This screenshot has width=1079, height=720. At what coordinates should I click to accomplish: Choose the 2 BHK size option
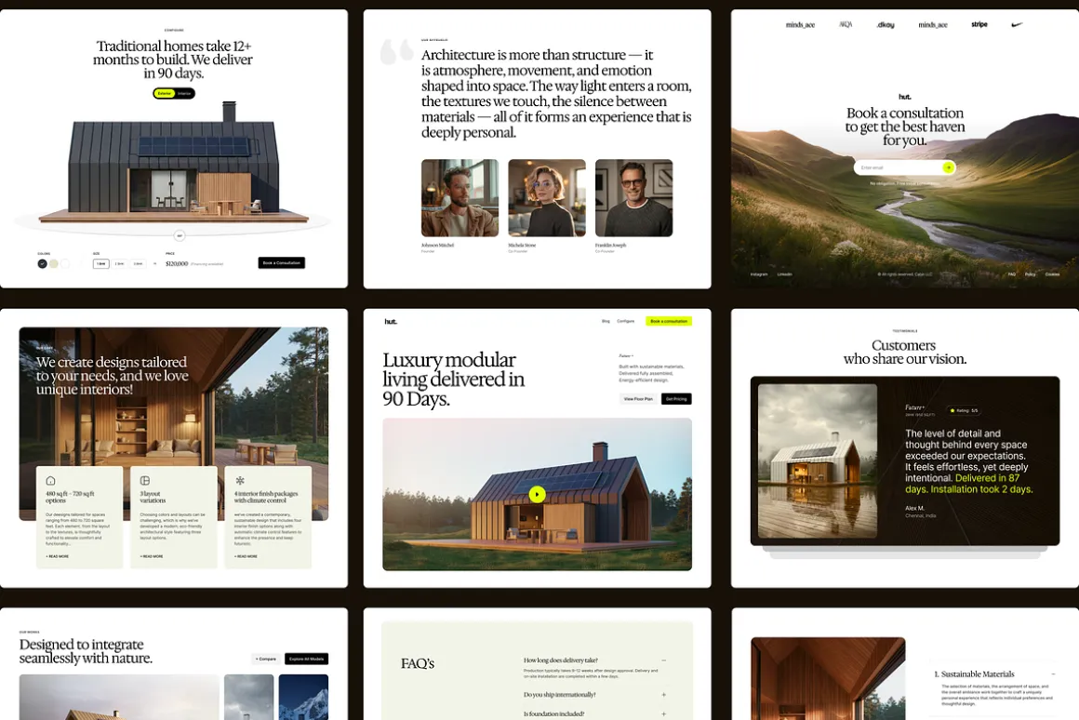pos(120,263)
